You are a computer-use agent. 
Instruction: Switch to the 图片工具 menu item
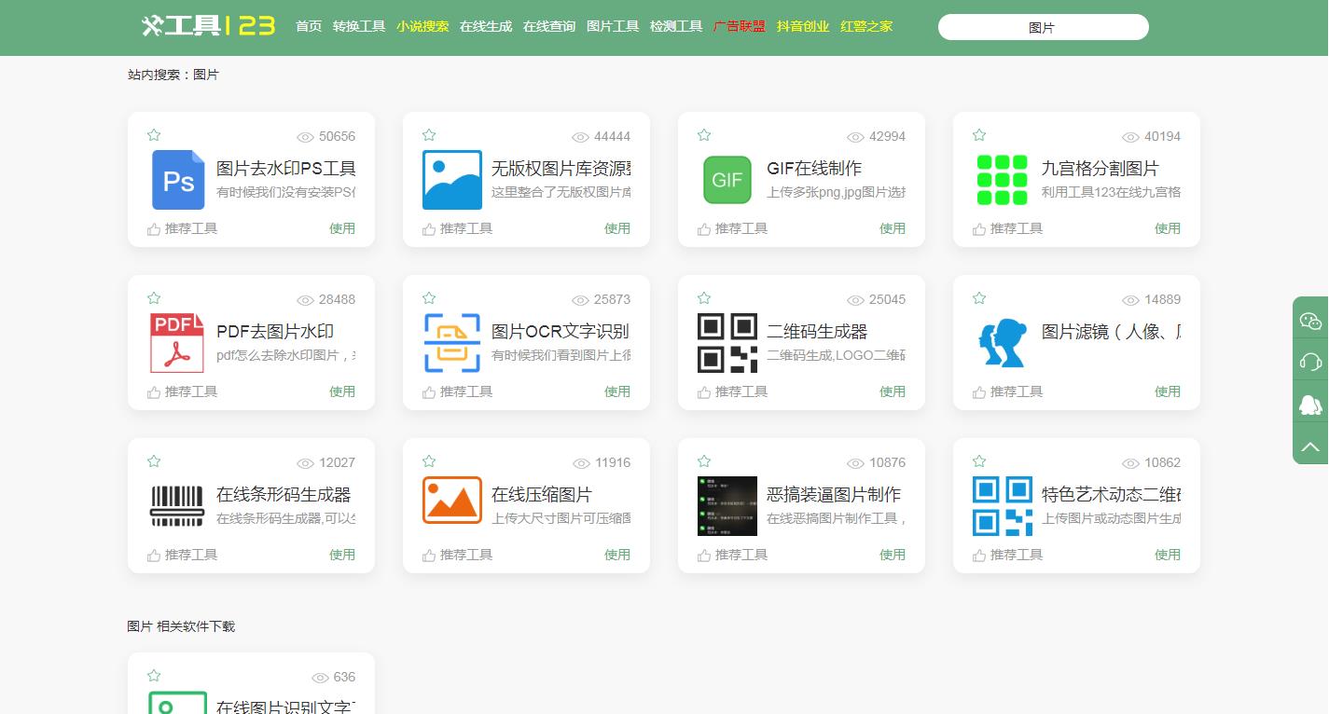coord(613,27)
